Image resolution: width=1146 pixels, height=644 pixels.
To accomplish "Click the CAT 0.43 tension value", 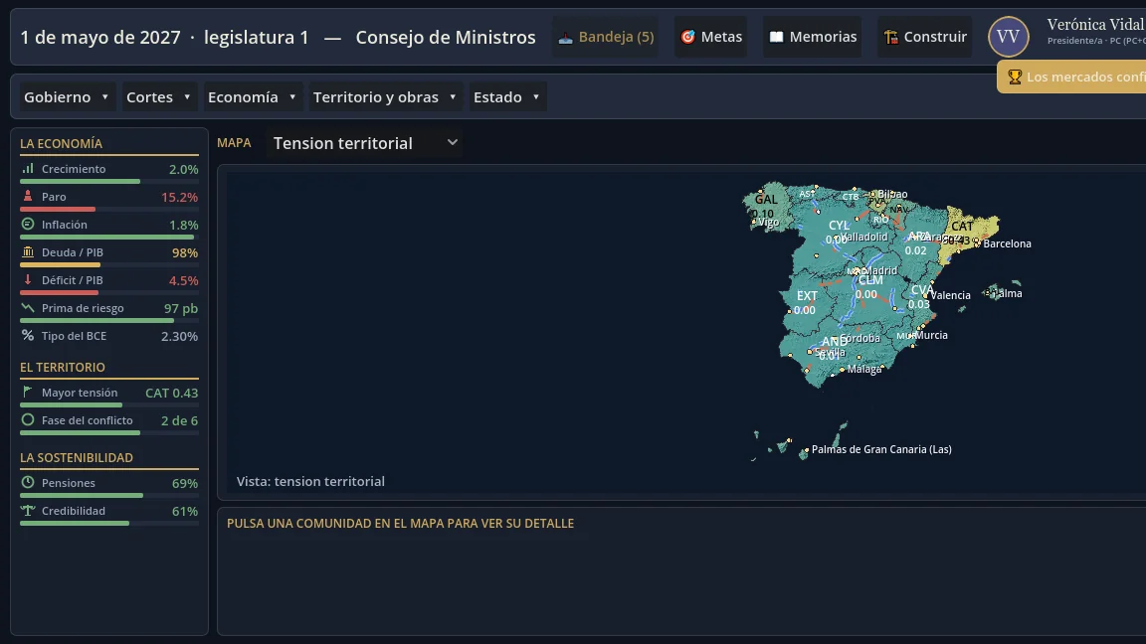I will point(172,393).
